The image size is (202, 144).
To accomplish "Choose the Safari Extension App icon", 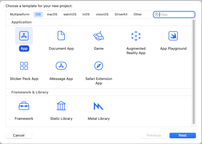I will 99,66.
